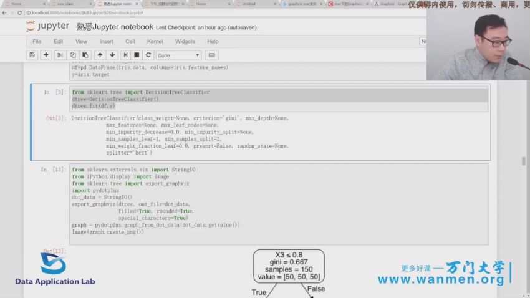
Task: Move selected cell up arrow
Action: pos(100,55)
